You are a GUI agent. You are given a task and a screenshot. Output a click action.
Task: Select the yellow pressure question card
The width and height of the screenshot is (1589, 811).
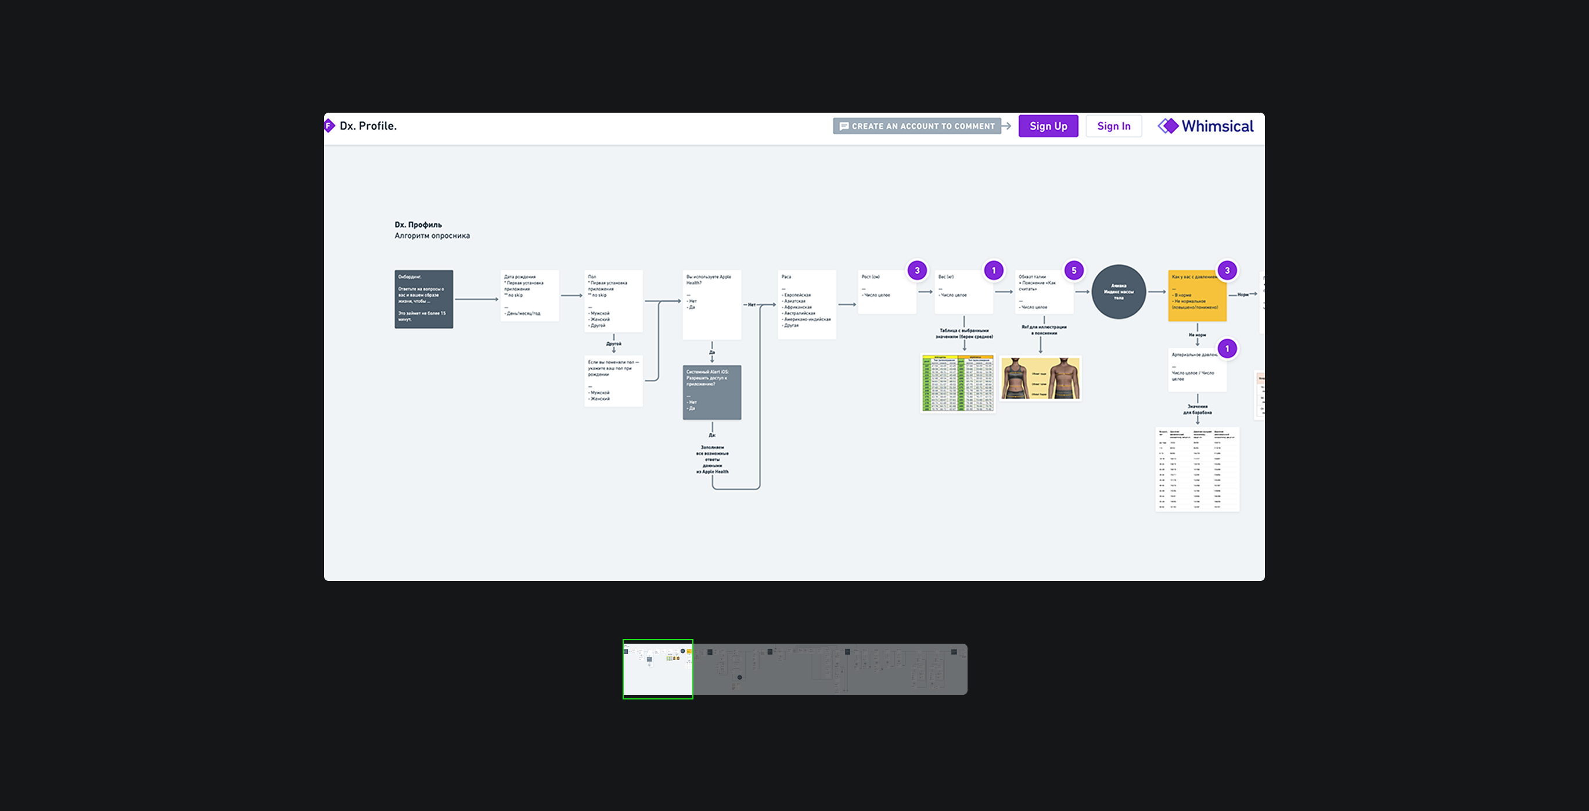coord(1195,301)
